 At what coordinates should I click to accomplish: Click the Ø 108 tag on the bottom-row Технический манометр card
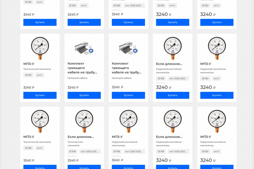pyautogui.click(x=72, y=151)
